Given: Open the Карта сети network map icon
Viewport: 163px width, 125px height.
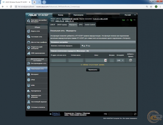Looking at the screenshot, I should point(29,31).
